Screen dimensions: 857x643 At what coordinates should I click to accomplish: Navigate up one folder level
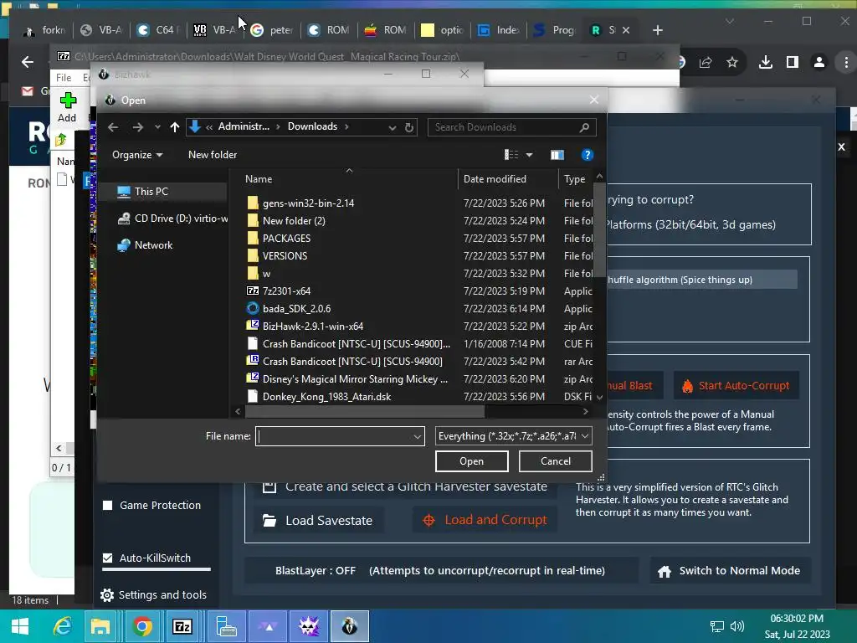tap(174, 127)
